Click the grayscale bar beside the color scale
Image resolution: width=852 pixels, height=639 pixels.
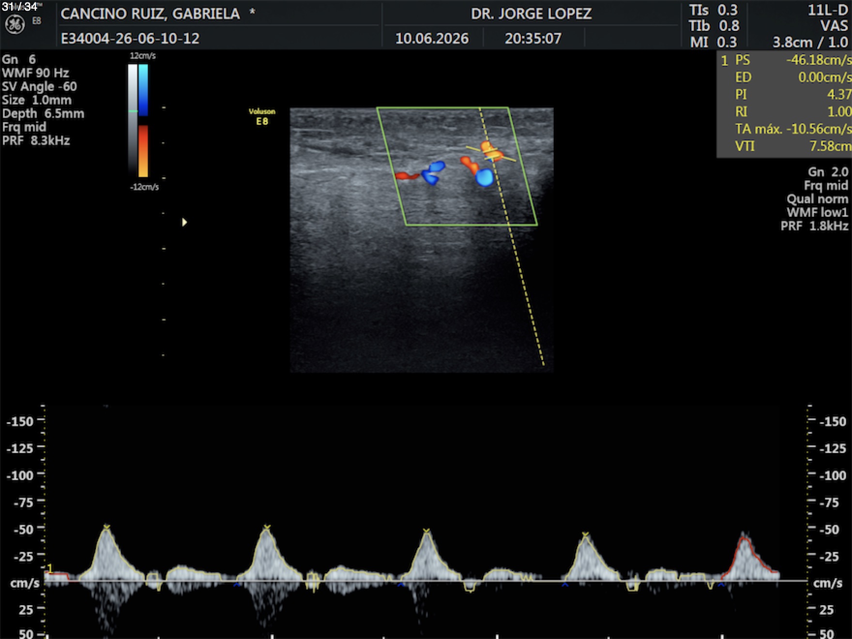[133, 121]
